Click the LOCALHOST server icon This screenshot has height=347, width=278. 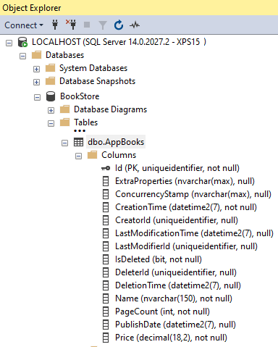point(22,42)
